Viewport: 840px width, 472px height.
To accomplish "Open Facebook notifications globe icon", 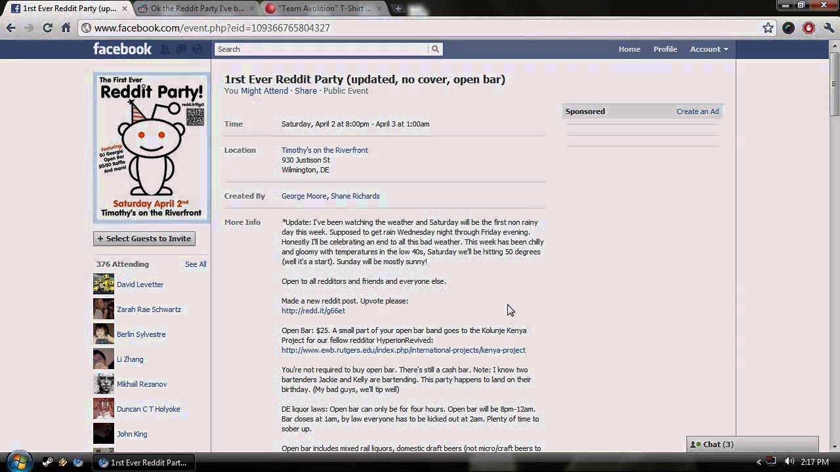I will [196, 49].
